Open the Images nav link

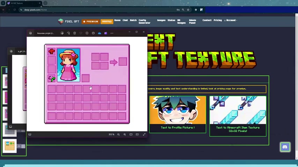161,20
